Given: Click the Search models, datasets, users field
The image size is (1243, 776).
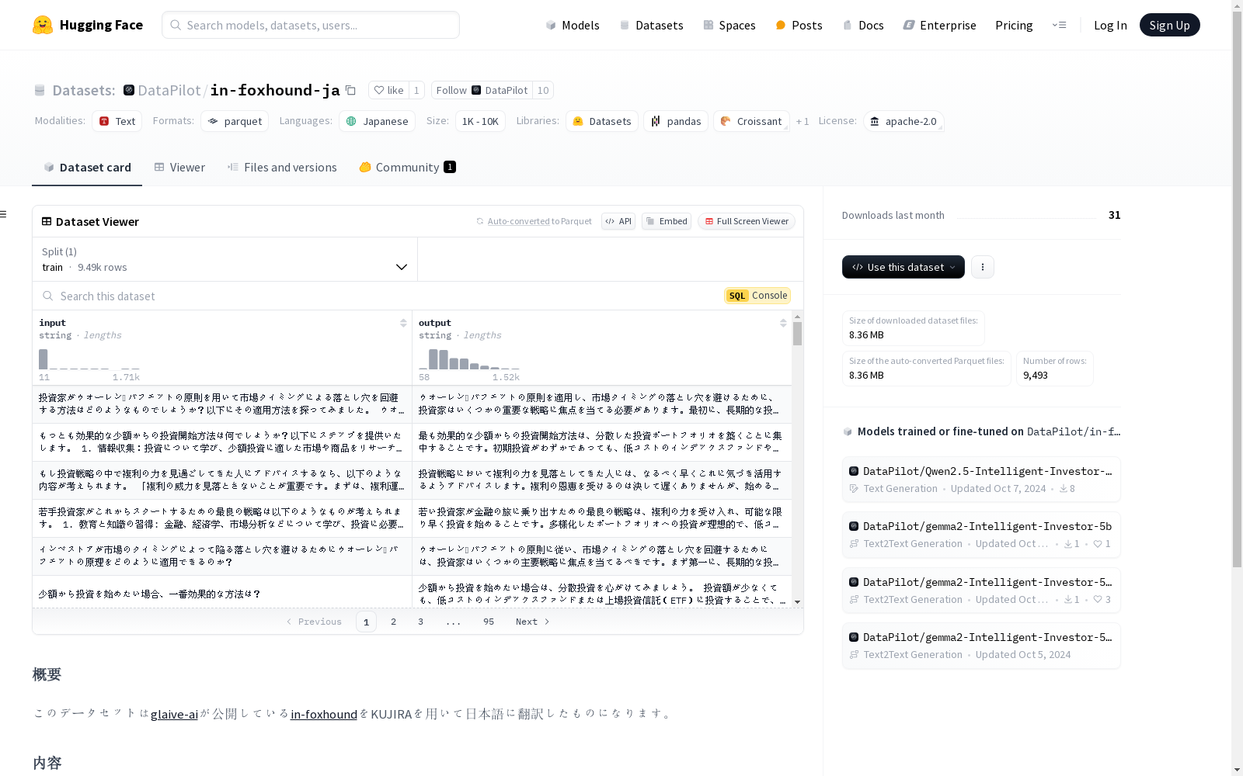Looking at the screenshot, I should point(311,25).
